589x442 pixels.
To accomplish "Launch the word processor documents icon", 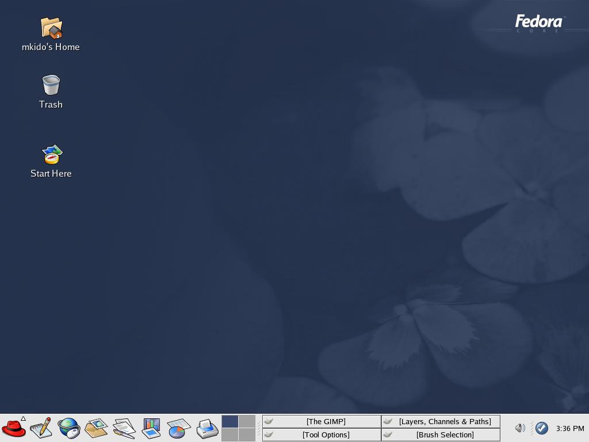I will coord(124,428).
